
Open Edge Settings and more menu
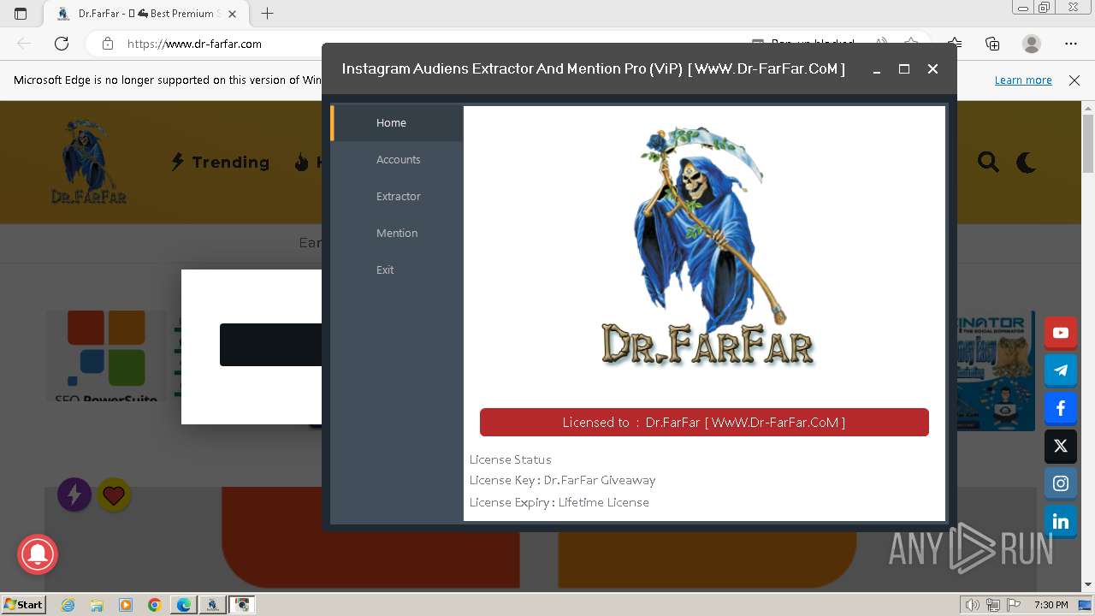click(1071, 44)
